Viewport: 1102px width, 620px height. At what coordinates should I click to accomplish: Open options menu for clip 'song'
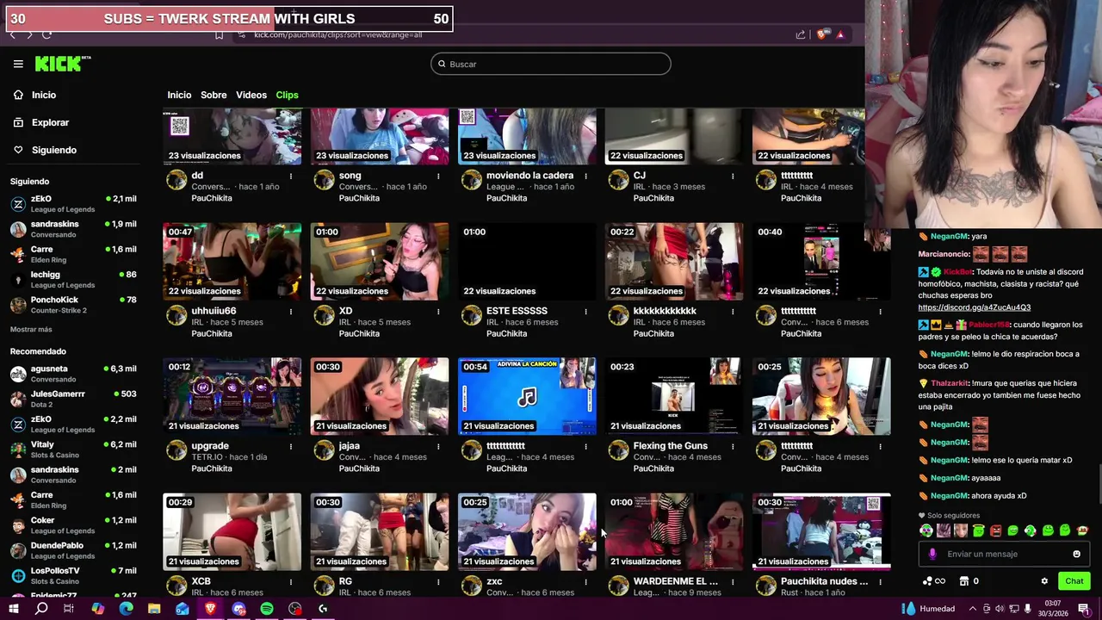pos(438,176)
